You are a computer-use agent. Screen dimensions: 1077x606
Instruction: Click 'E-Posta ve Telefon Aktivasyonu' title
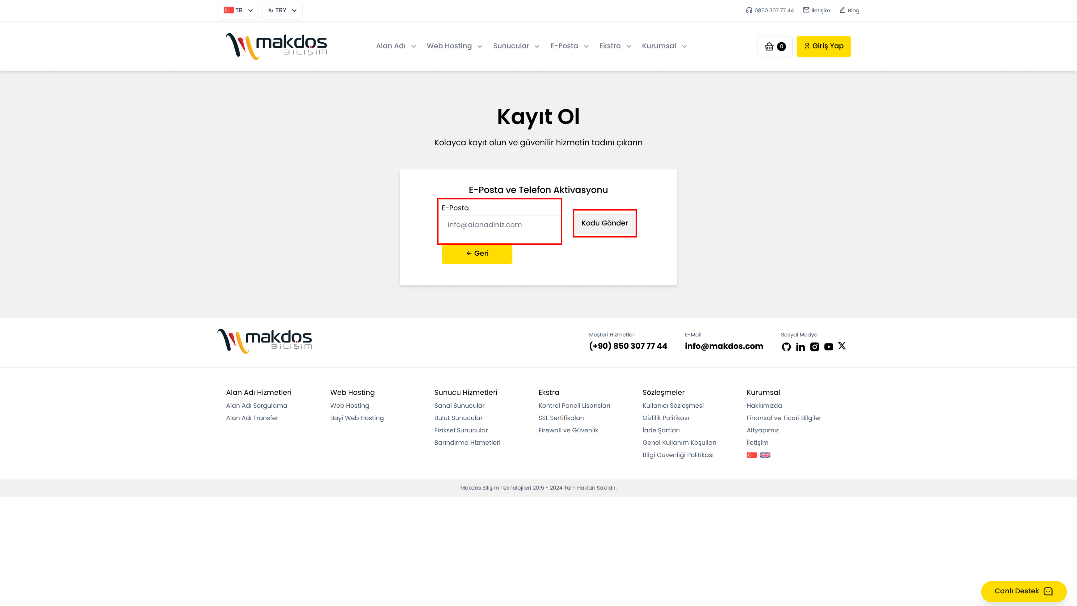pos(538,190)
